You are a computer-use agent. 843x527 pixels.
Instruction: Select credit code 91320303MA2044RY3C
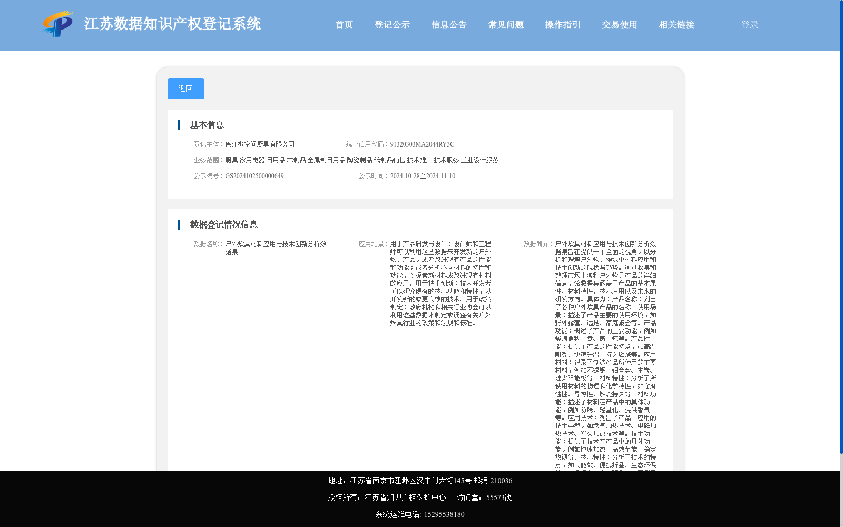coord(422,144)
